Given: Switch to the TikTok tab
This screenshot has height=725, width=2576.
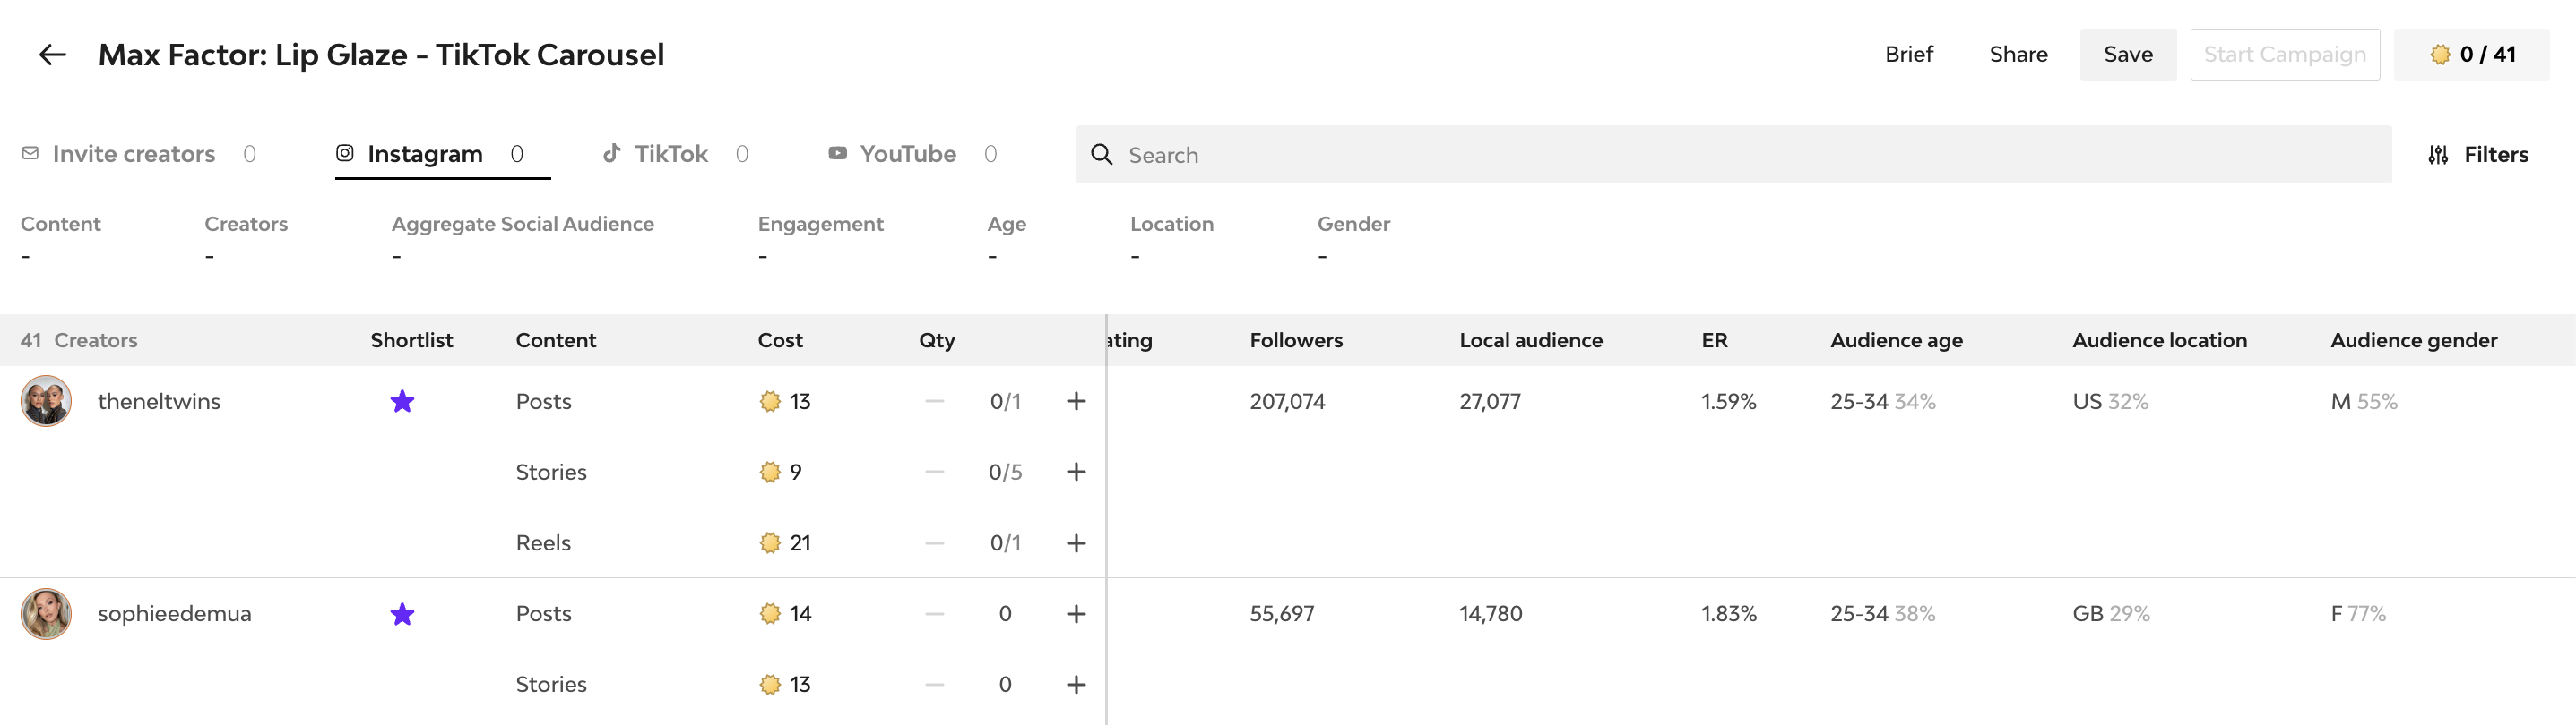Looking at the screenshot, I should 675,154.
